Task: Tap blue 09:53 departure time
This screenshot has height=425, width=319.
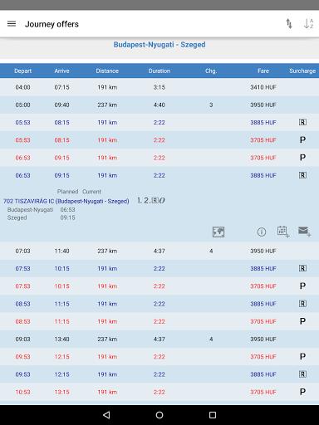Action: point(22,374)
